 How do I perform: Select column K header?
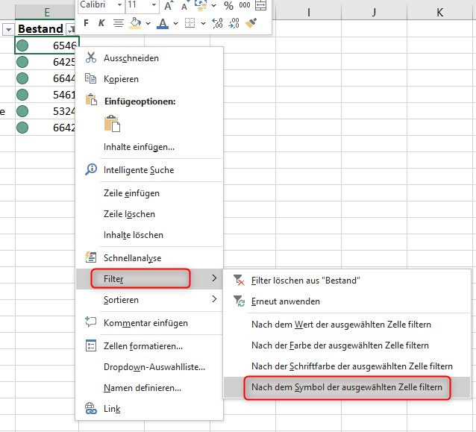(439, 13)
